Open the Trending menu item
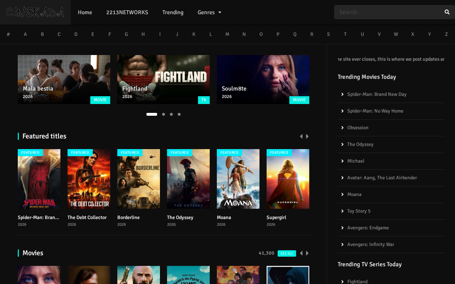 (x=173, y=12)
